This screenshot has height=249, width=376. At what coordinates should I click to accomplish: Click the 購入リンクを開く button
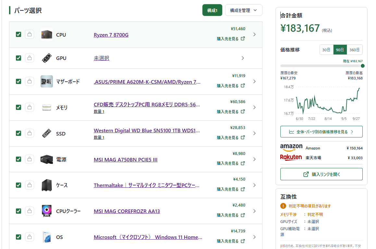point(321,174)
